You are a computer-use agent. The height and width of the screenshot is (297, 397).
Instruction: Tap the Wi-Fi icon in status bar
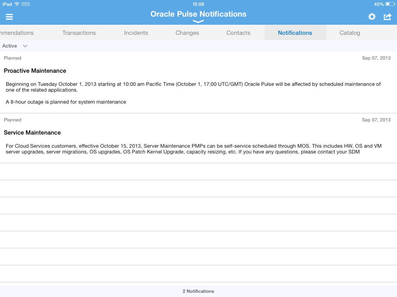[x=17, y=4]
